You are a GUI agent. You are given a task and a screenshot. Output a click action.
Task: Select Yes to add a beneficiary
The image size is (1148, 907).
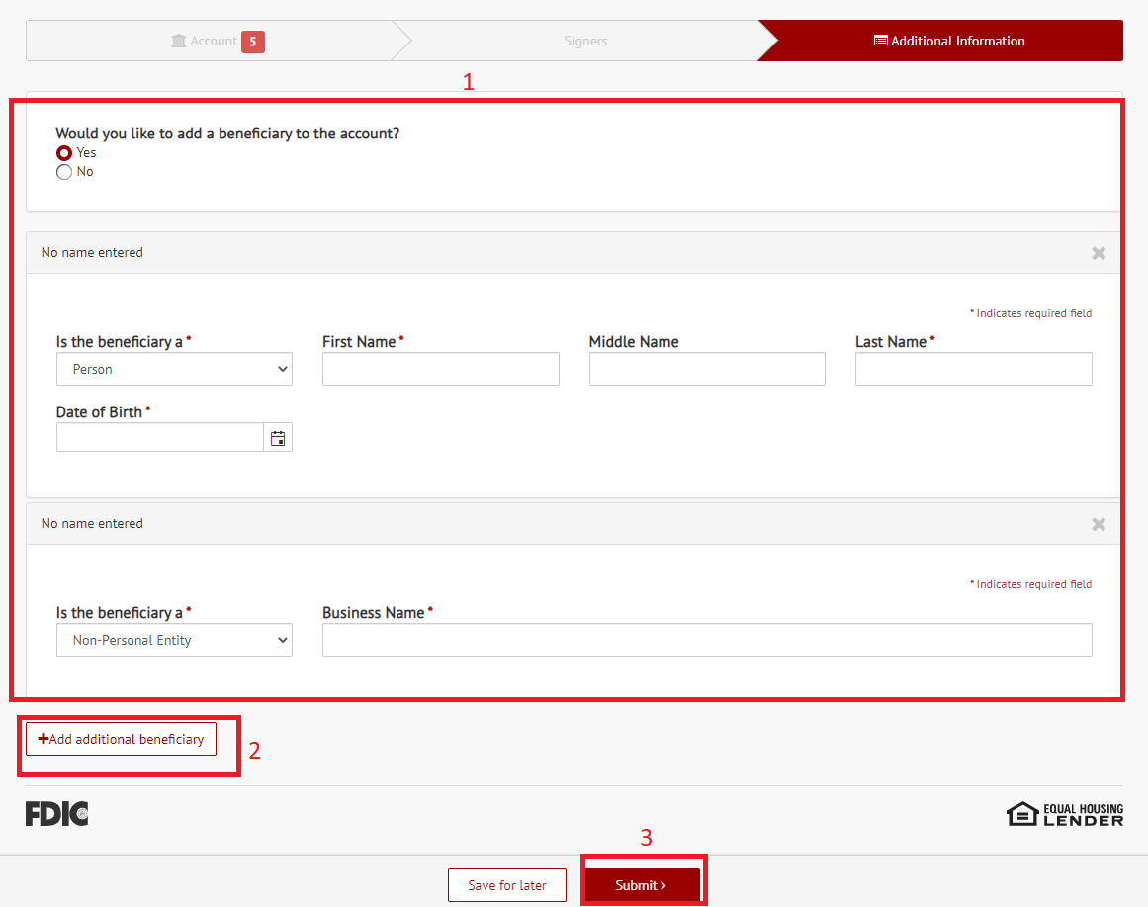pyautogui.click(x=64, y=153)
